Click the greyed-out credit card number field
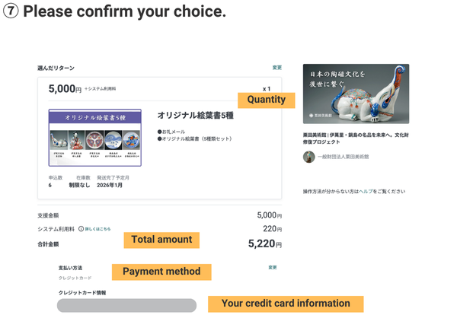457x315 pixels. pos(126,305)
